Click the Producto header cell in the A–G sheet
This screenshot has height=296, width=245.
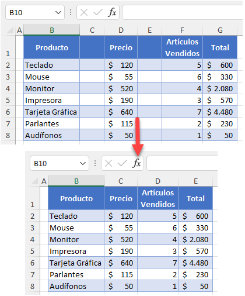(x=52, y=47)
